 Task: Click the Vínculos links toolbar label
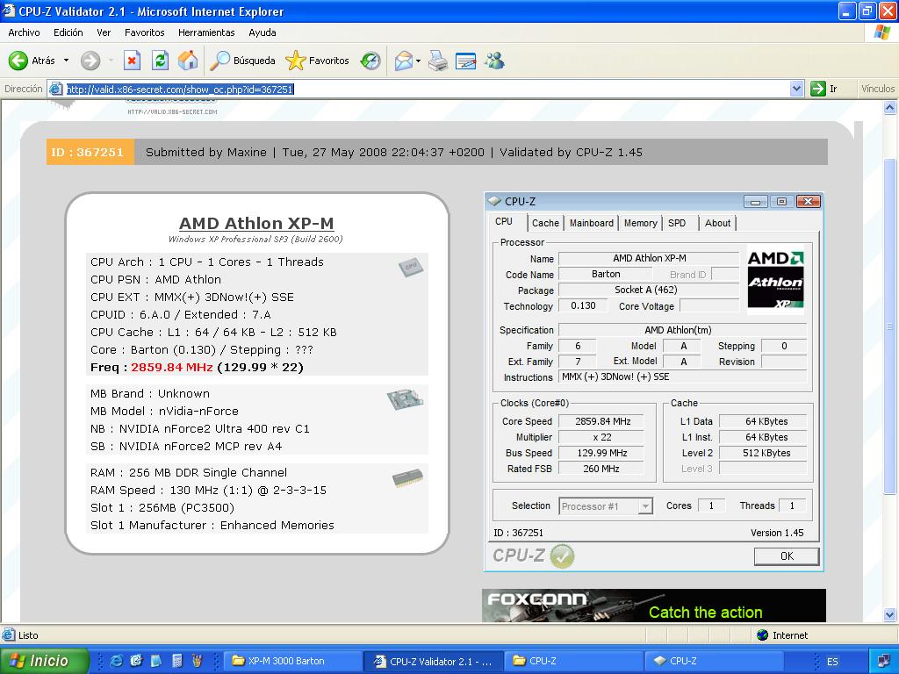click(x=877, y=89)
